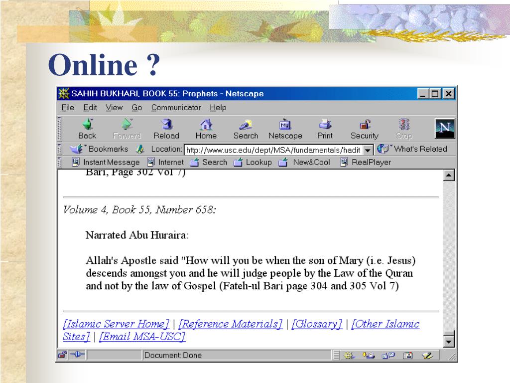The width and height of the screenshot is (510, 383).
Task: Click the Netscape N logo
Action: [445, 129]
